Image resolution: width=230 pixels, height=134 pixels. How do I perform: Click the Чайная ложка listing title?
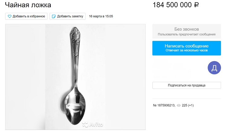(28, 5)
